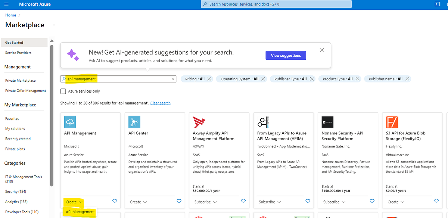Click inside the api management search box
The height and width of the screenshot is (218, 448).
[x=112, y=79]
